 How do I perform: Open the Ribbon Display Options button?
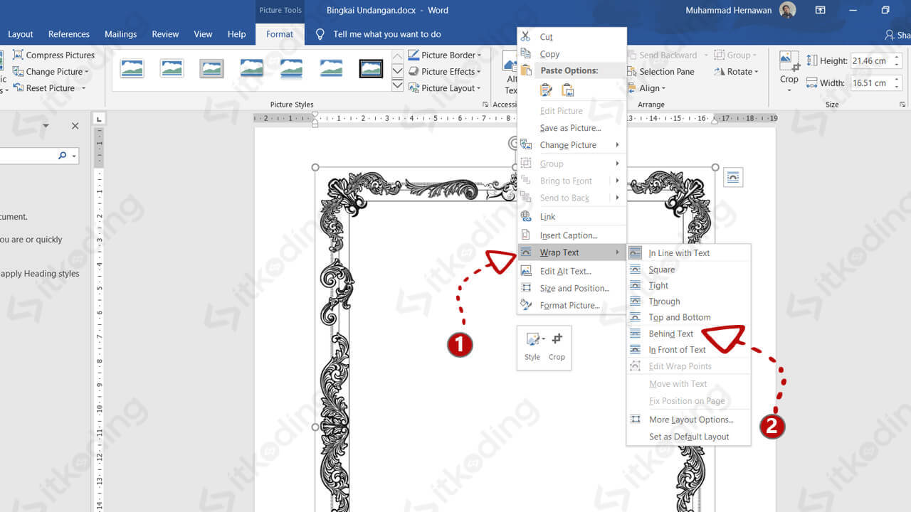821,10
